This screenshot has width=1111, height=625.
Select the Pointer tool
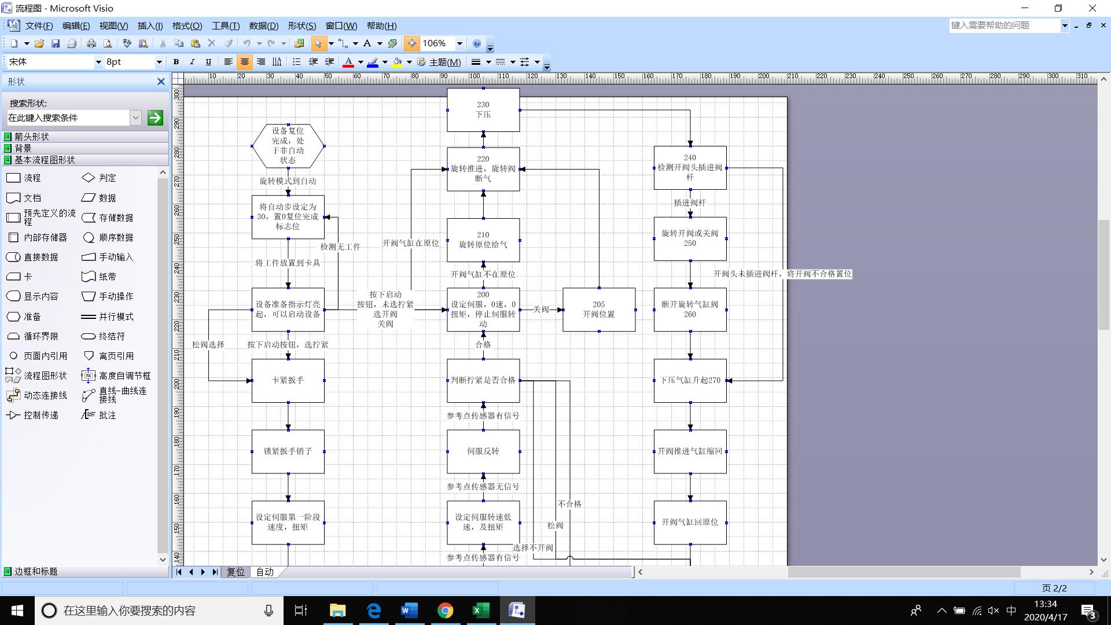click(x=318, y=43)
